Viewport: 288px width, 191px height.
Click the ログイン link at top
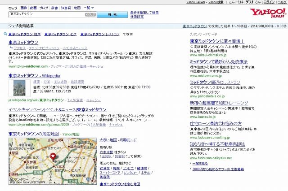tap(269, 2)
